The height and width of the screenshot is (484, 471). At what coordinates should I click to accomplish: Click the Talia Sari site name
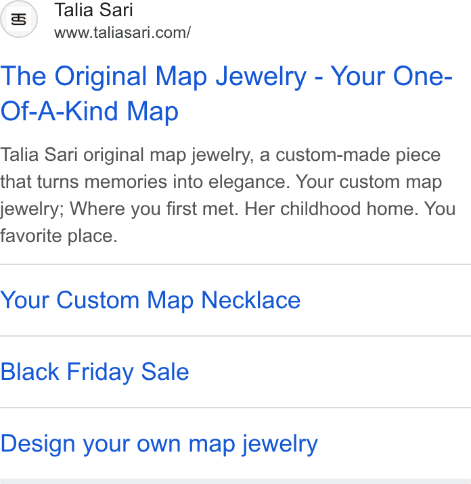click(93, 10)
